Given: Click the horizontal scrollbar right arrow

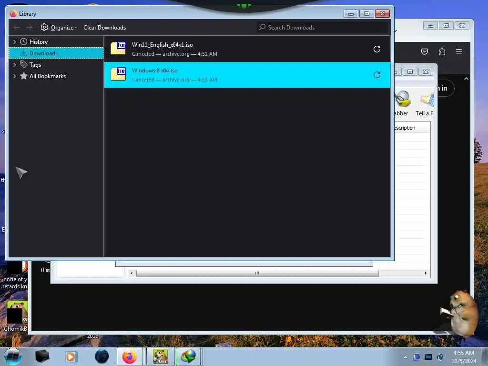Looking at the screenshot, I should [x=426, y=273].
